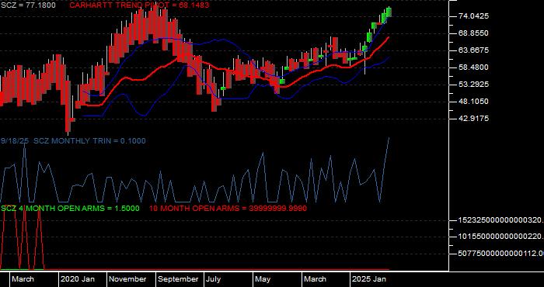
Task: Select SCZ 4 MONTH OPEN ARMS label
Action: (70, 209)
